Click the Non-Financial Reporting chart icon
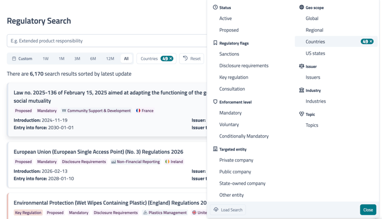Viewport: 382px width, 219px height. point(113,161)
